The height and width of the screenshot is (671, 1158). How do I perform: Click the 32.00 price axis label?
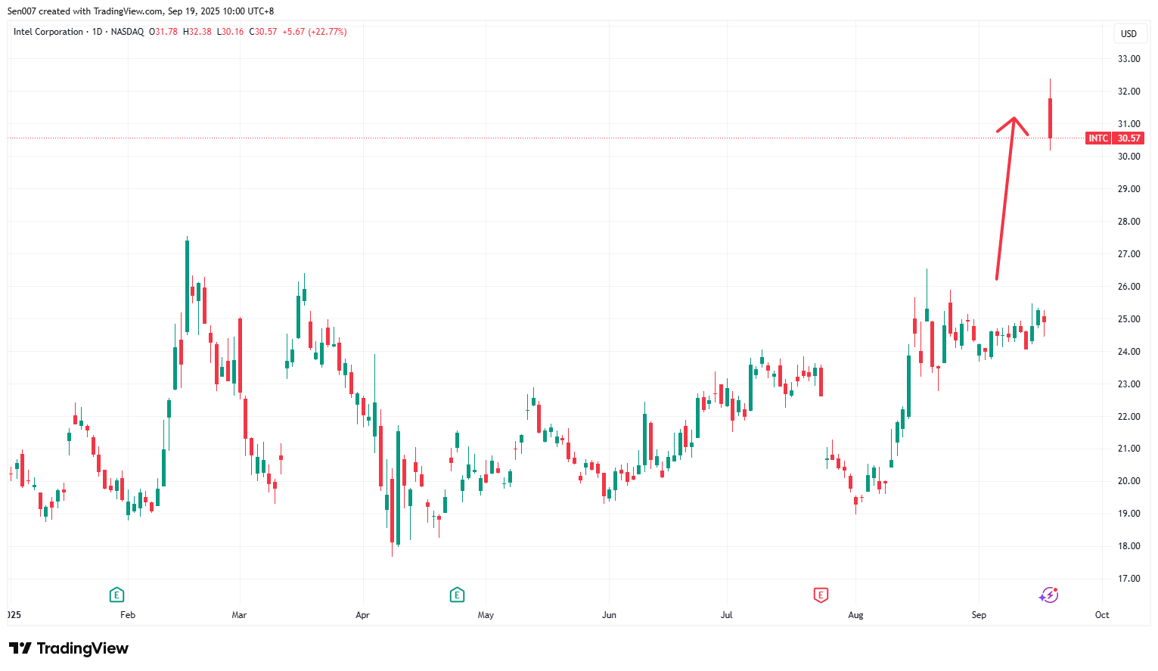pos(1129,92)
